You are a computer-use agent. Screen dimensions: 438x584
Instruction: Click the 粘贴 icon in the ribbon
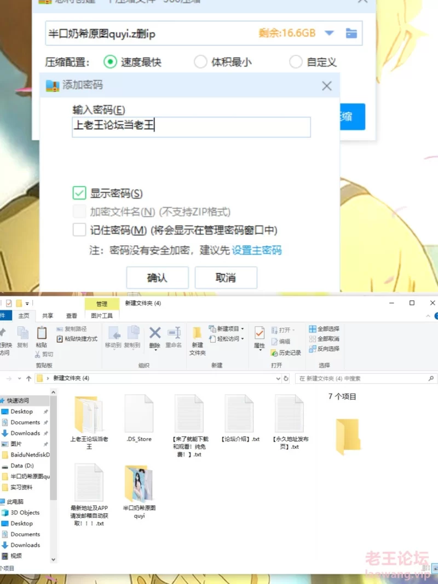click(x=42, y=337)
